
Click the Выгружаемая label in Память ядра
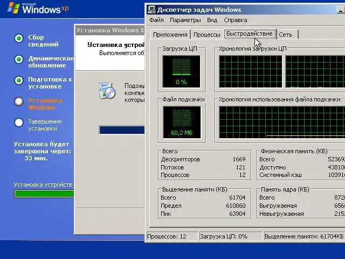point(278,206)
